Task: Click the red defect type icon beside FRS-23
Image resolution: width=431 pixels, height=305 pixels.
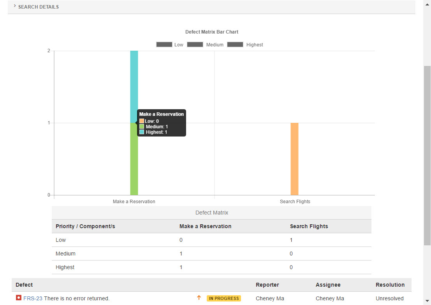Action: pyautogui.click(x=19, y=298)
